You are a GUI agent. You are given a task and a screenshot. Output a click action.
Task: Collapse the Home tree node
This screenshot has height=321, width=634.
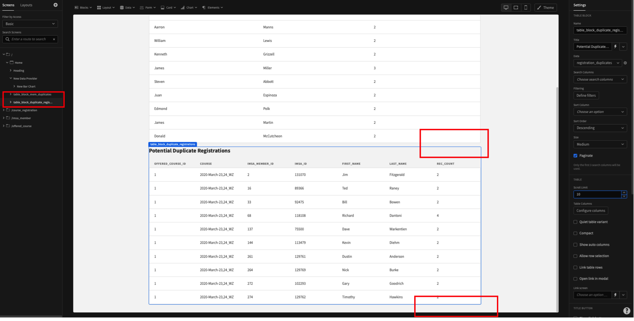coord(7,62)
